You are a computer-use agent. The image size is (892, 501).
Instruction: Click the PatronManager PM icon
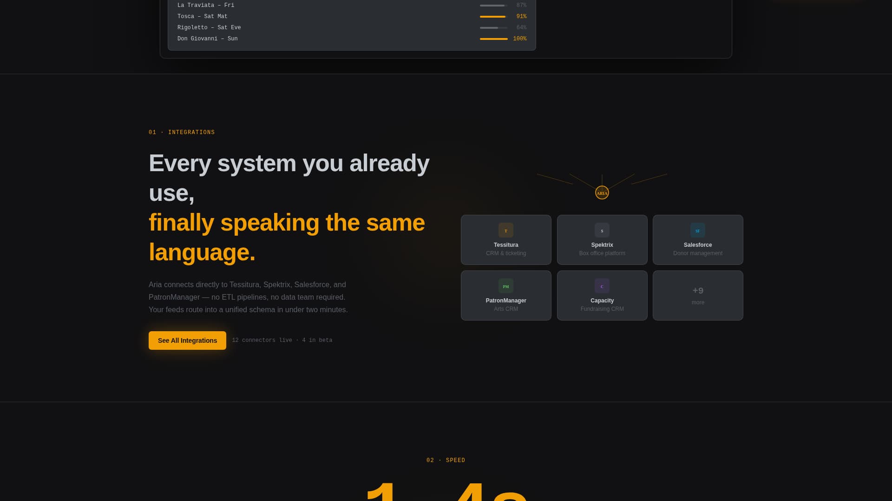click(x=506, y=286)
